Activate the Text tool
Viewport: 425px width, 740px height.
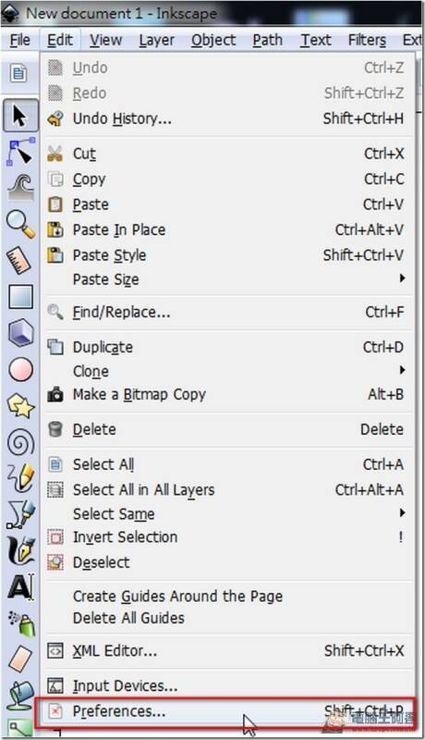click(x=20, y=586)
